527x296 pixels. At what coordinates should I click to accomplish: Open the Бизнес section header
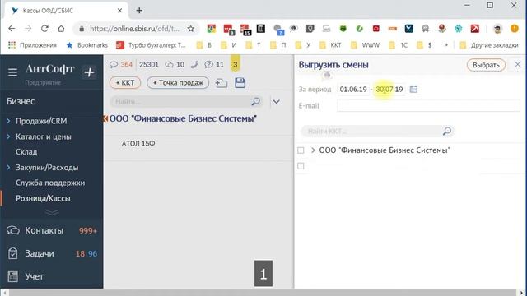[21, 101]
